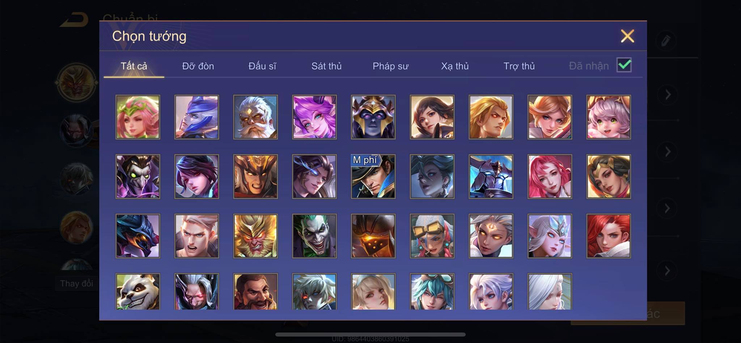Open the Đỡ đòn tab
The width and height of the screenshot is (741, 343).
198,66
